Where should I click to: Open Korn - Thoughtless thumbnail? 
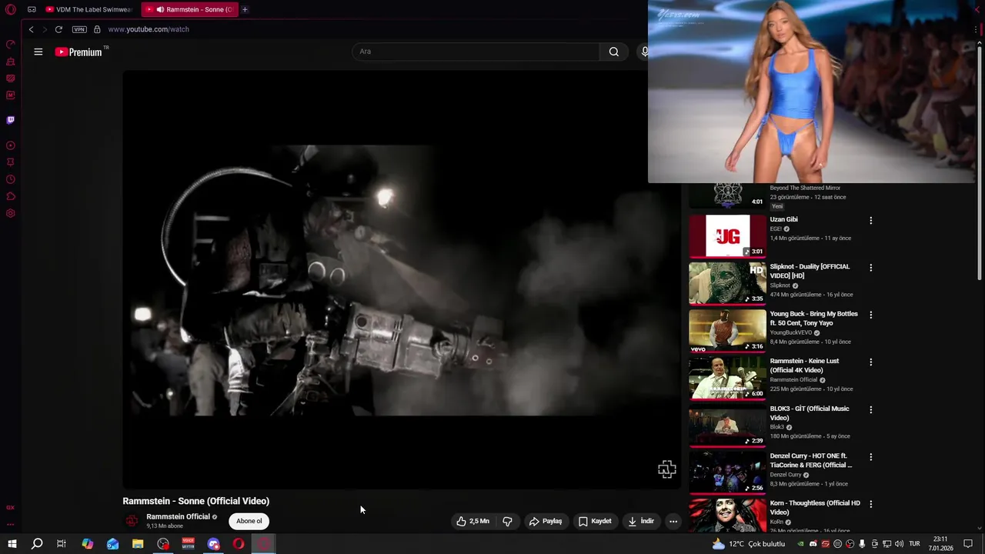click(x=727, y=515)
